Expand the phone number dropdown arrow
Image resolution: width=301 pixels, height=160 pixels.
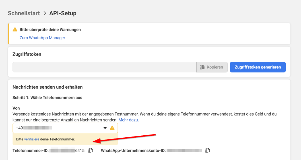point(105,128)
